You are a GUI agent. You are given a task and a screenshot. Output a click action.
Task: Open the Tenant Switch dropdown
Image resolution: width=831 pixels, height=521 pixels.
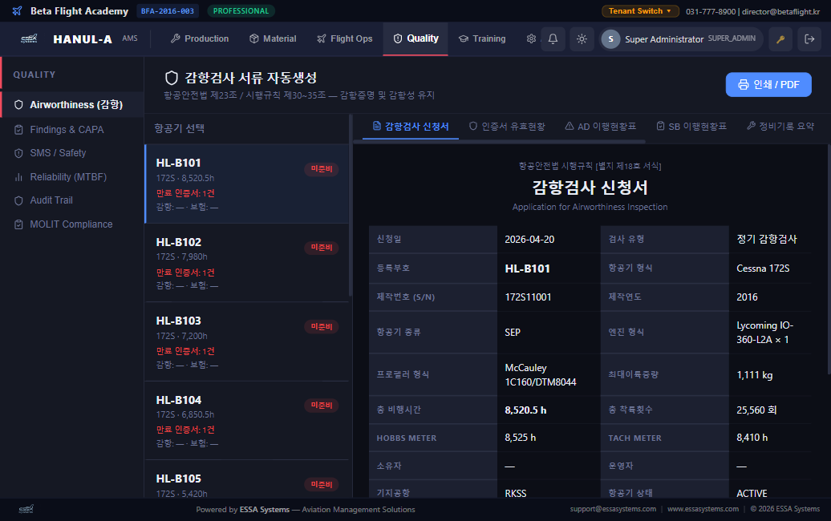click(x=640, y=11)
